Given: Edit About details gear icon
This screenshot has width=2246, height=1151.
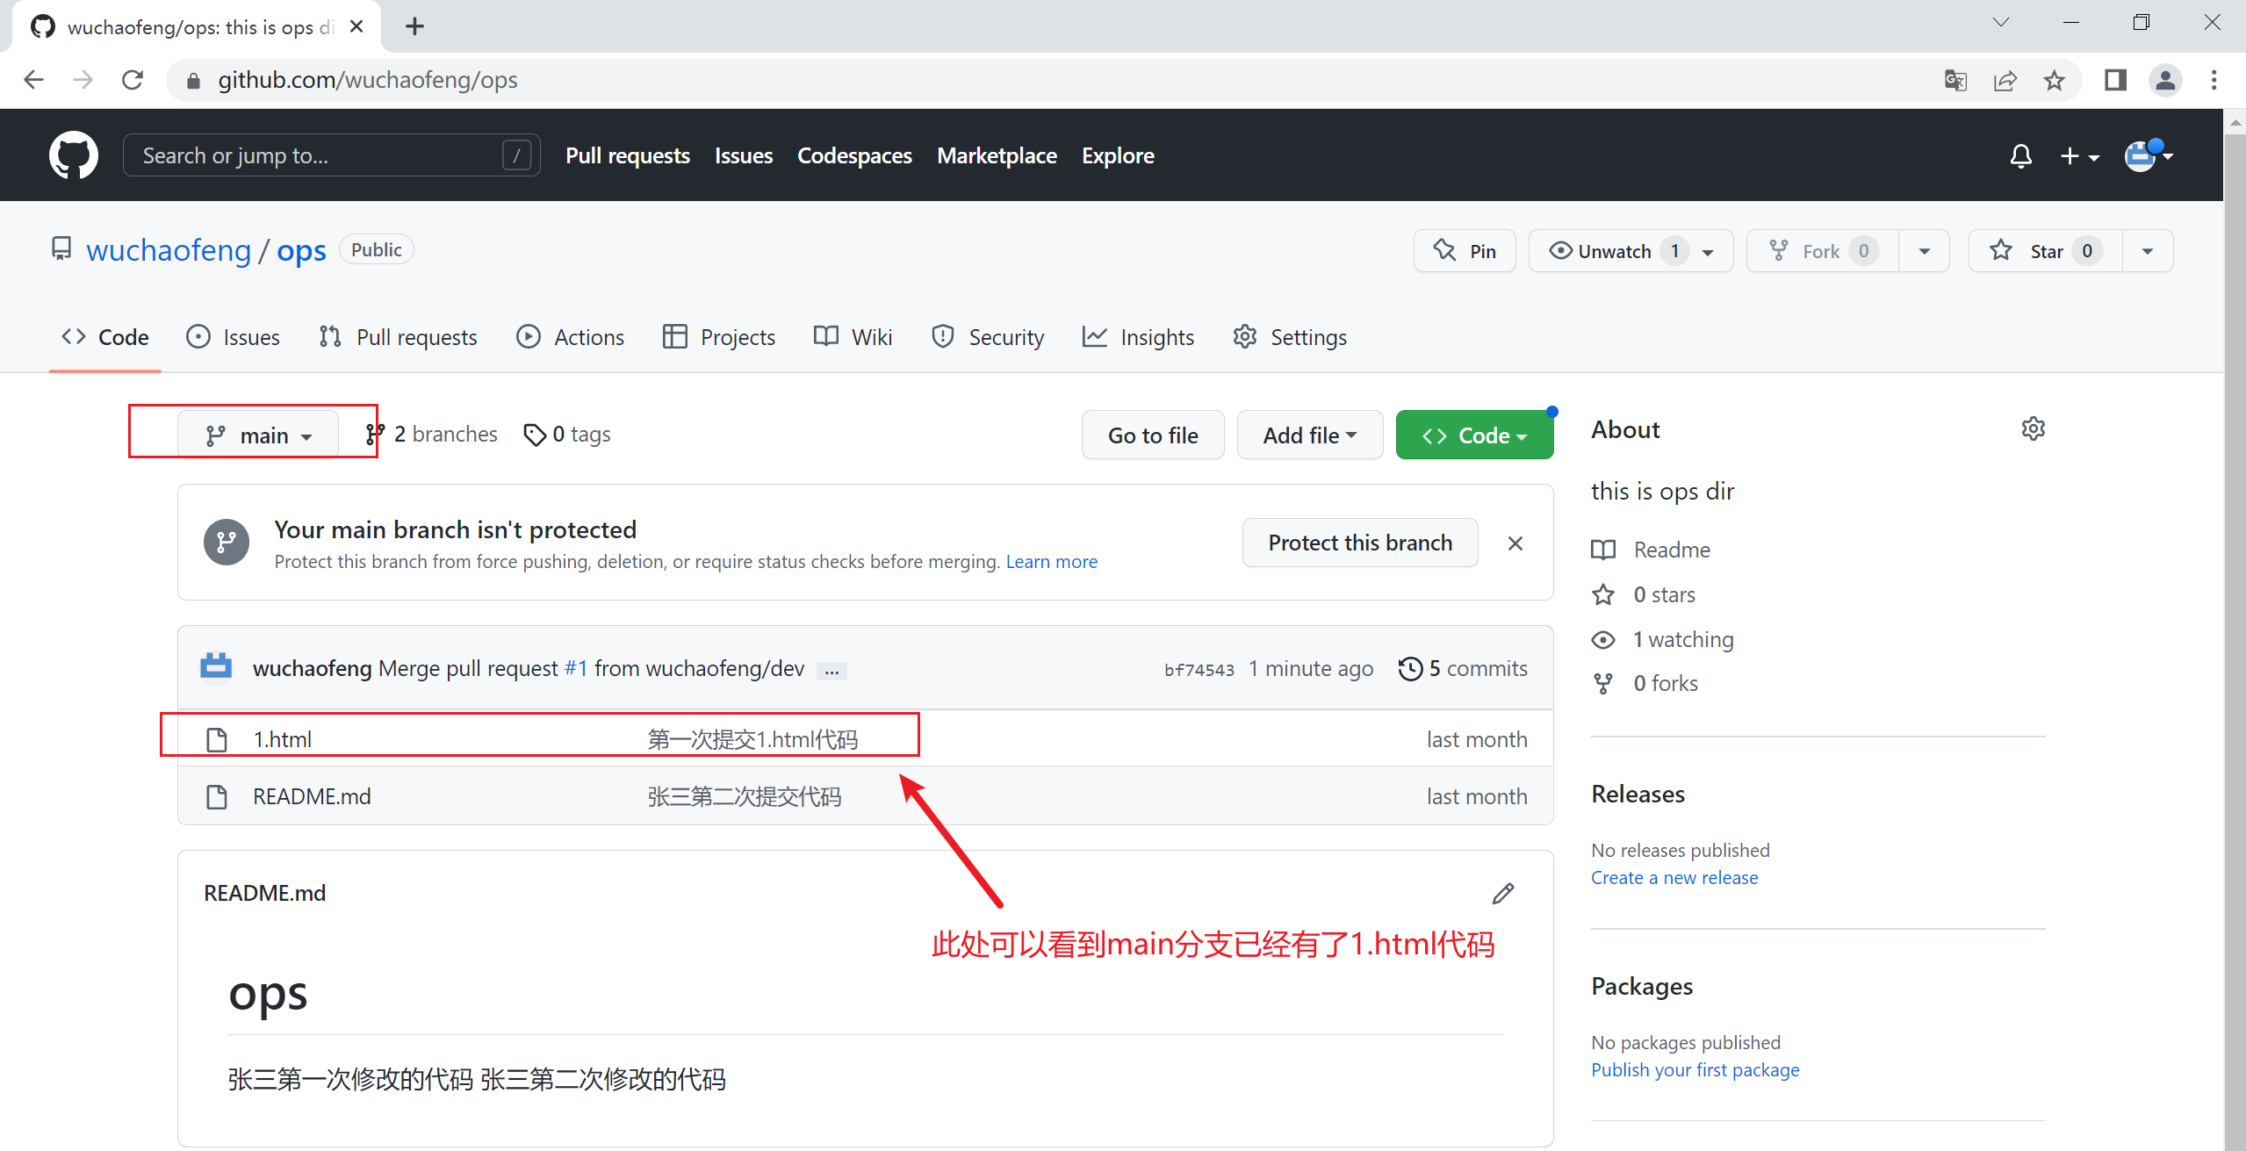Looking at the screenshot, I should [x=2033, y=429].
